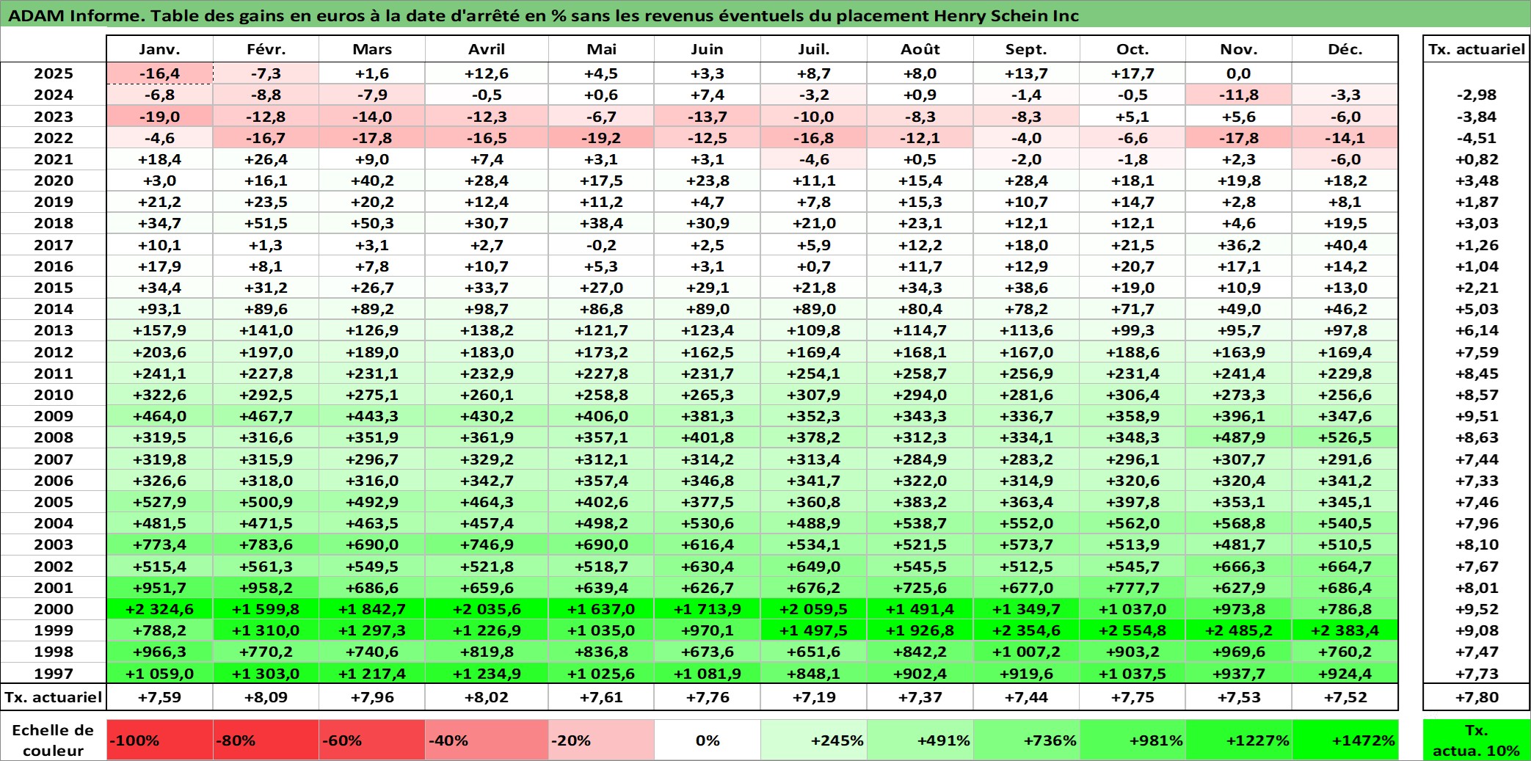Select the "Août" column header

click(920, 49)
